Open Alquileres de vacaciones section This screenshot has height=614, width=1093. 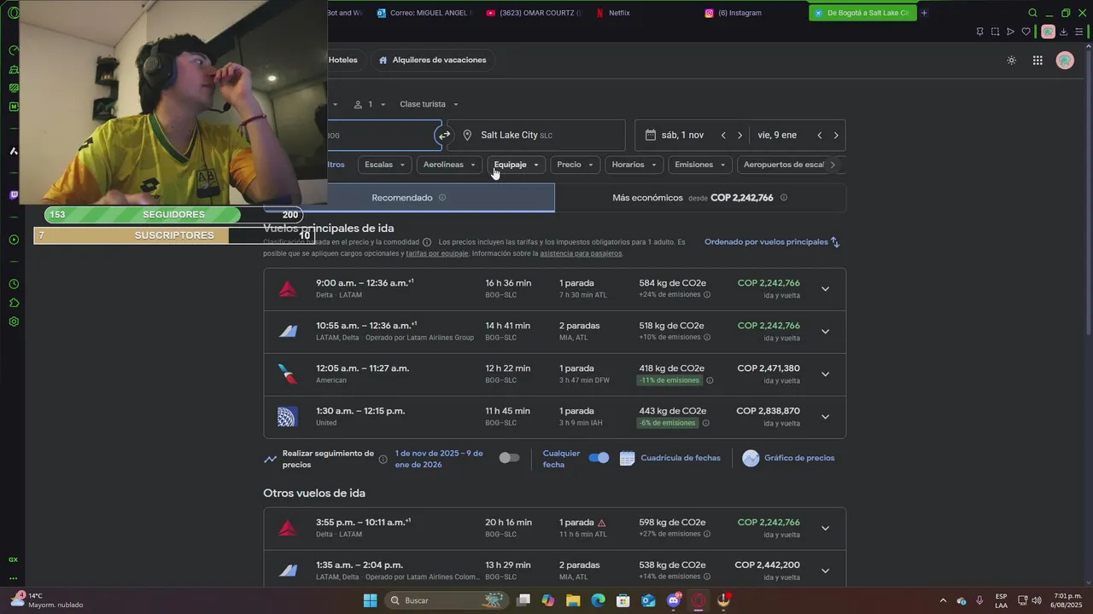pyautogui.click(x=433, y=61)
